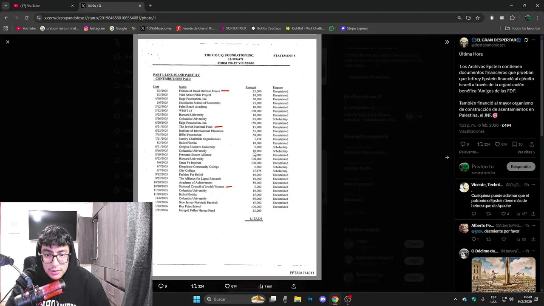Viewport: 544px width, 306px height.
Task: Select the Inicio / X browser tab
Action: [111, 6]
